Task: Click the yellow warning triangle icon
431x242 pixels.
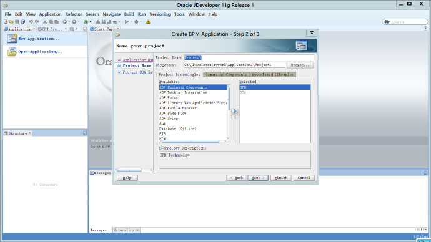Action: pos(148,22)
